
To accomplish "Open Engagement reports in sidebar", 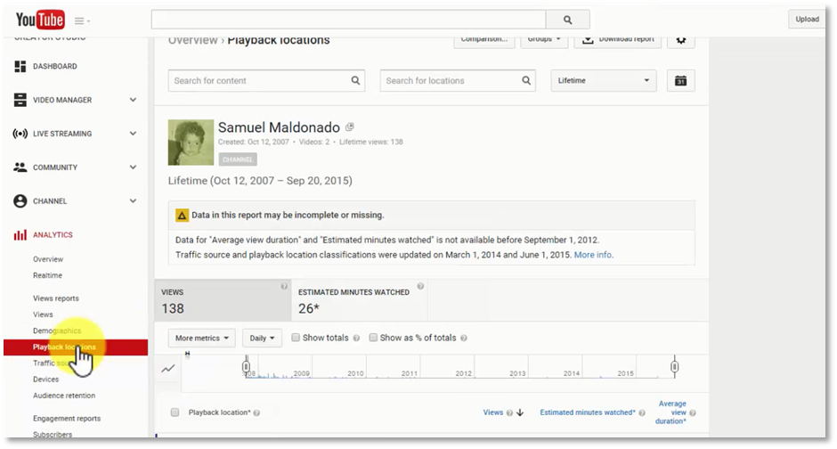I will [67, 419].
